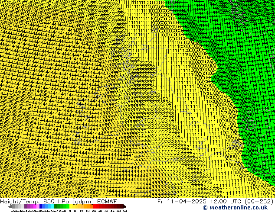Click the legend label 24

(94, 211)
